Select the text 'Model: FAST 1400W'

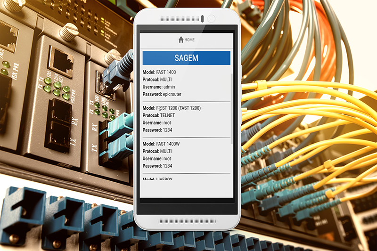(x=161, y=144)
